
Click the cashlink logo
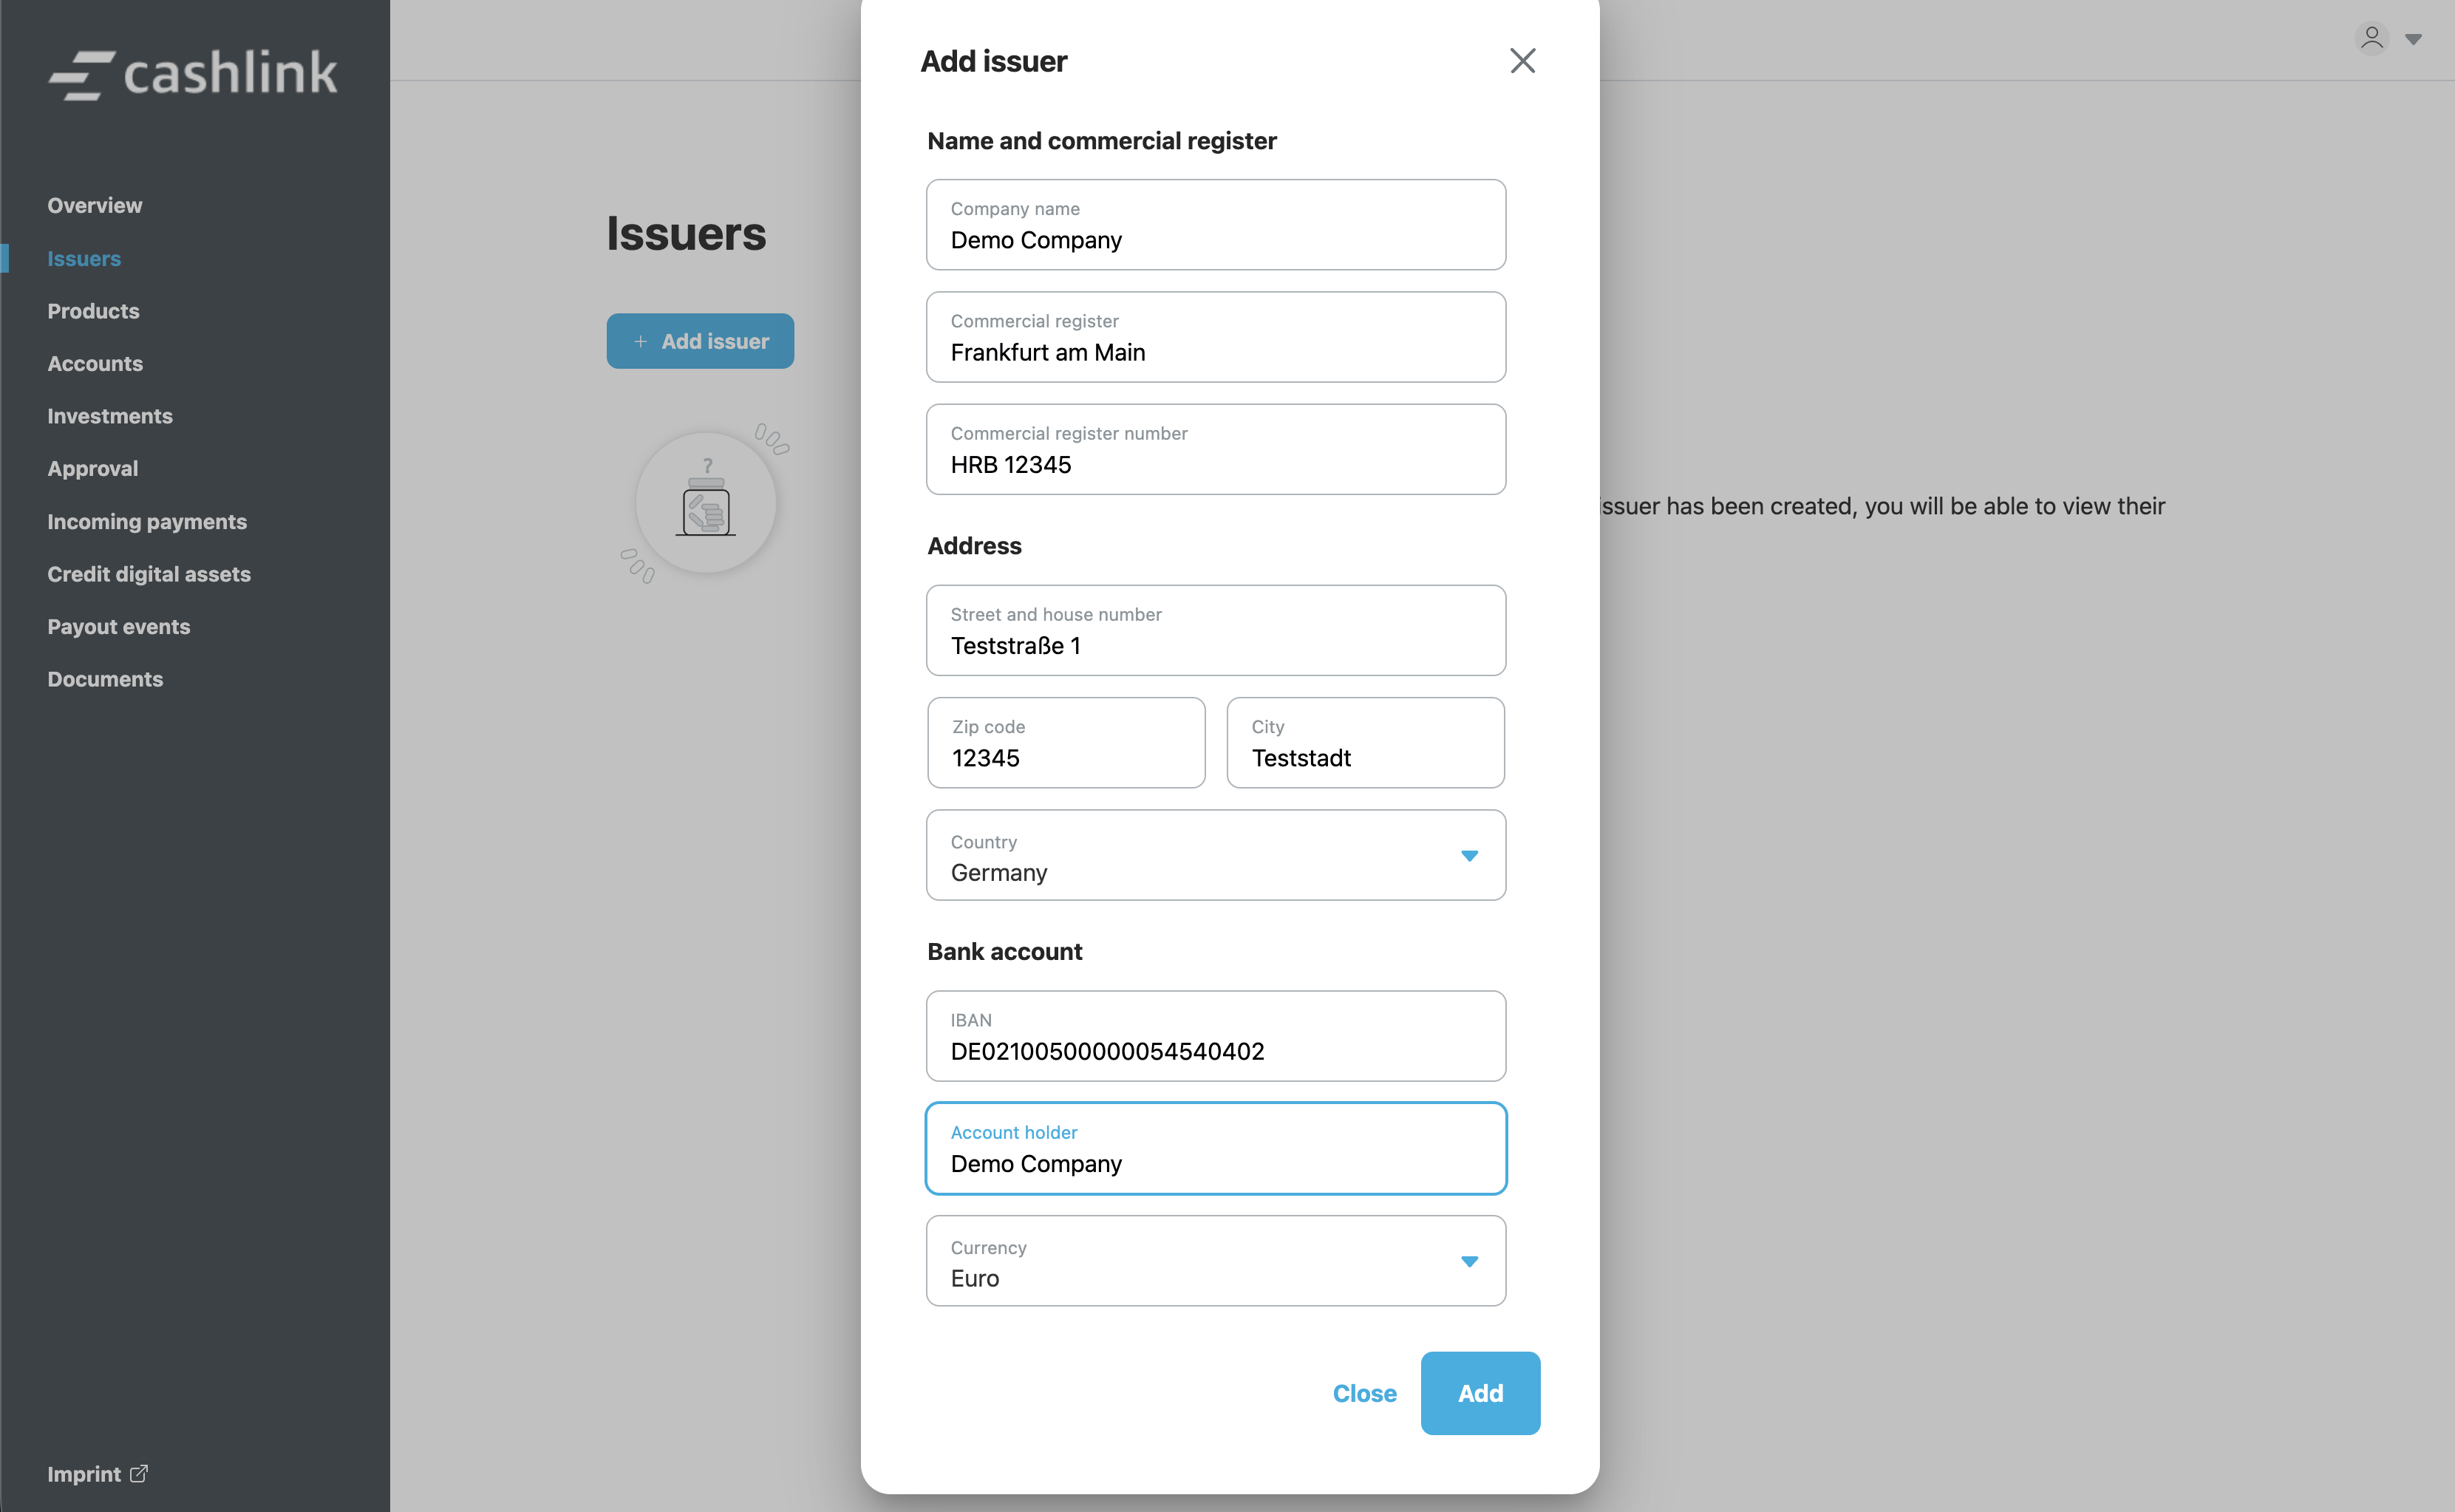point(194,74)
